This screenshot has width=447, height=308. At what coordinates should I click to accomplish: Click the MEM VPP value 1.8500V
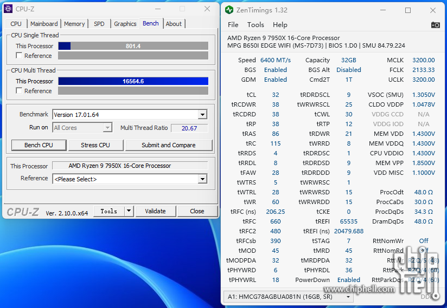coord(424,163)
